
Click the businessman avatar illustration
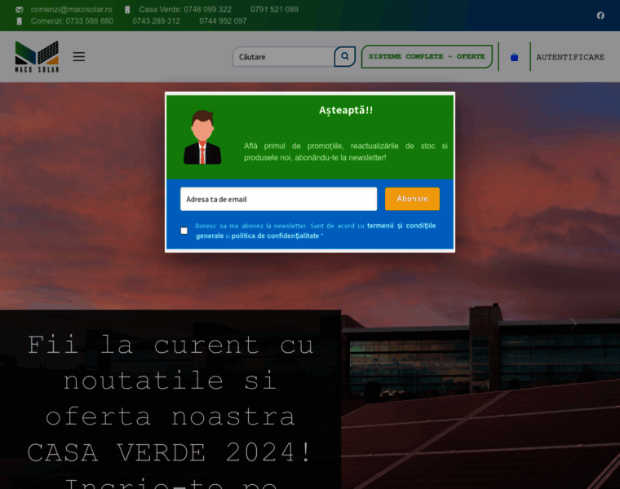202,137
